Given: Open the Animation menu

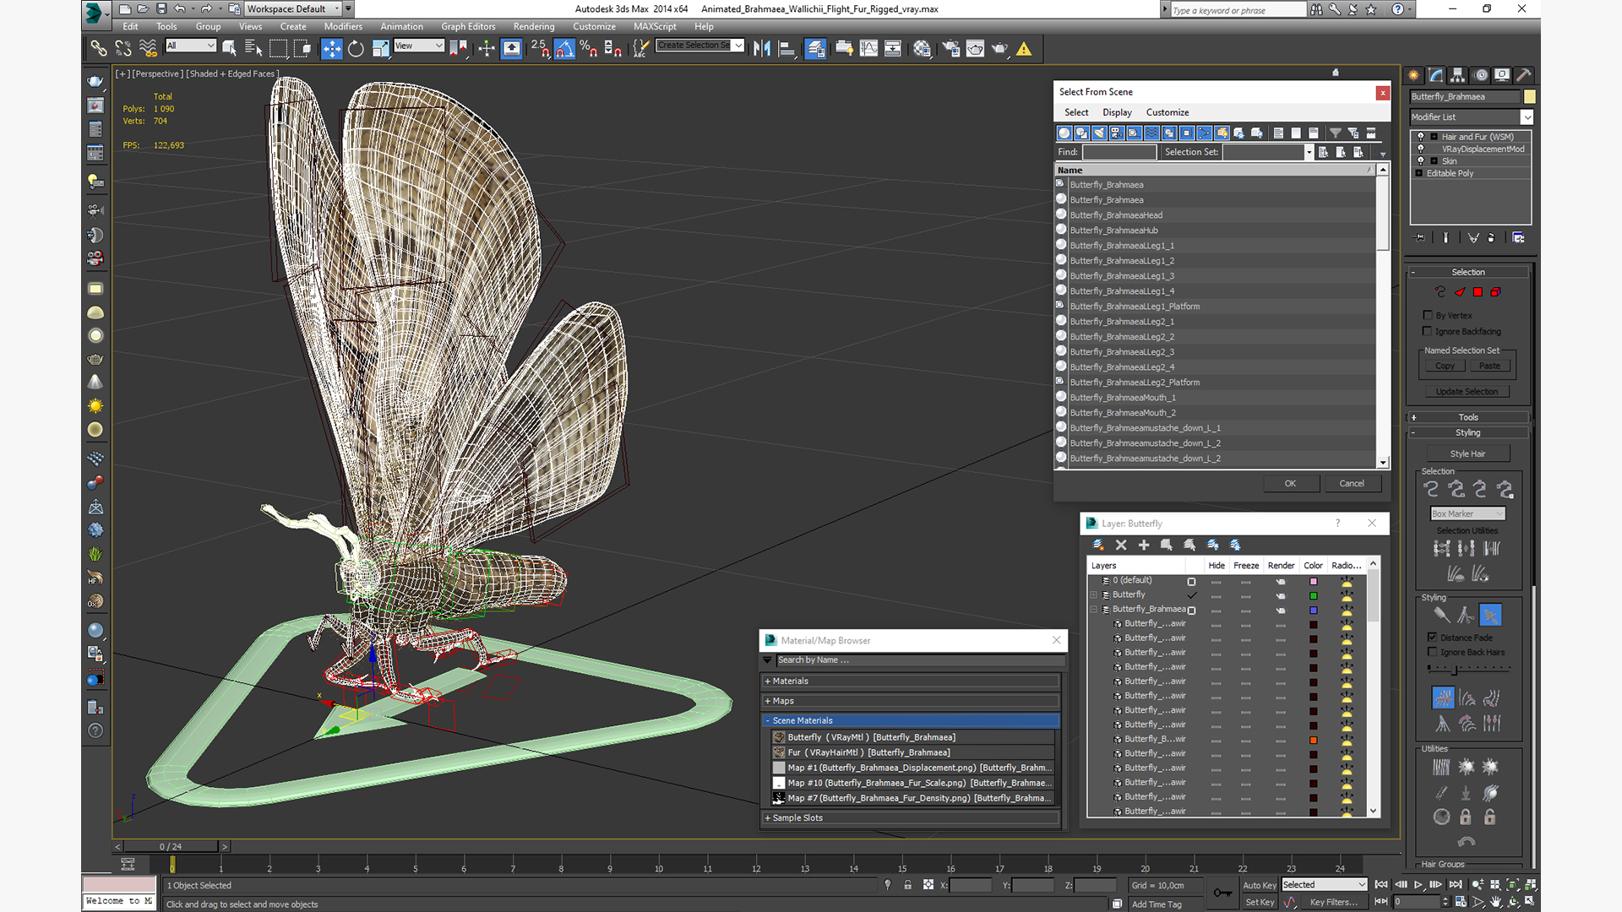Looking at the screenshot, I should coord(402,26).
